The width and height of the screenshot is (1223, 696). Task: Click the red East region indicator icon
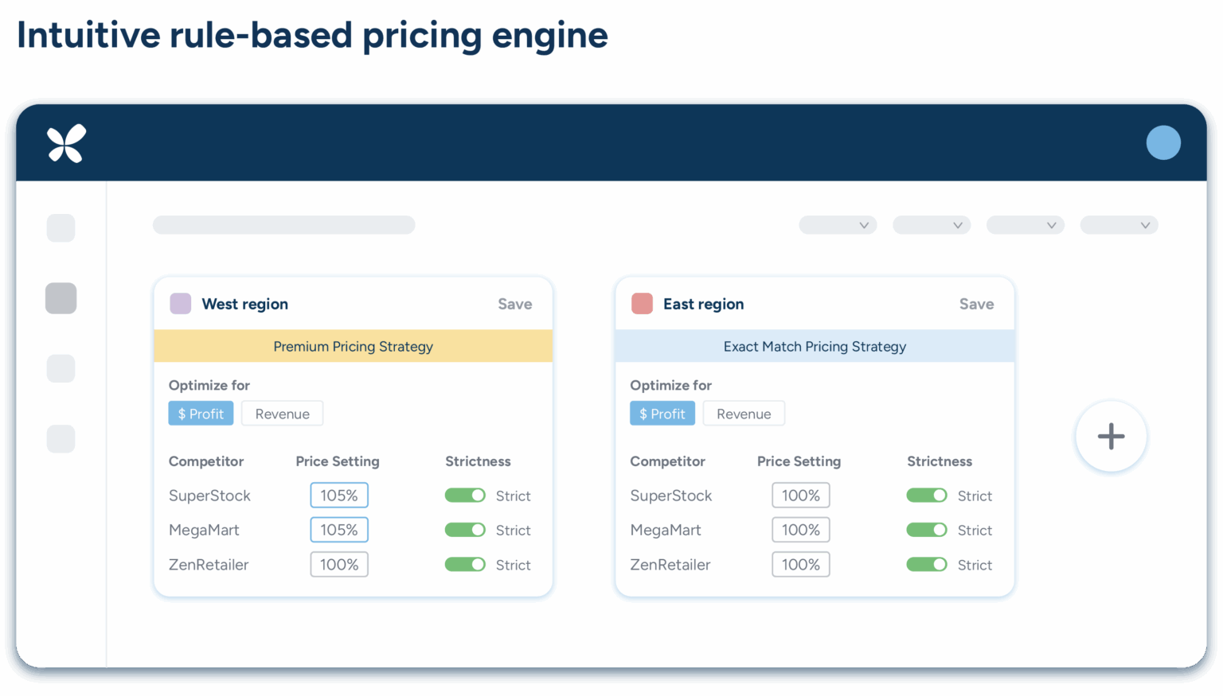pos(642,303)
